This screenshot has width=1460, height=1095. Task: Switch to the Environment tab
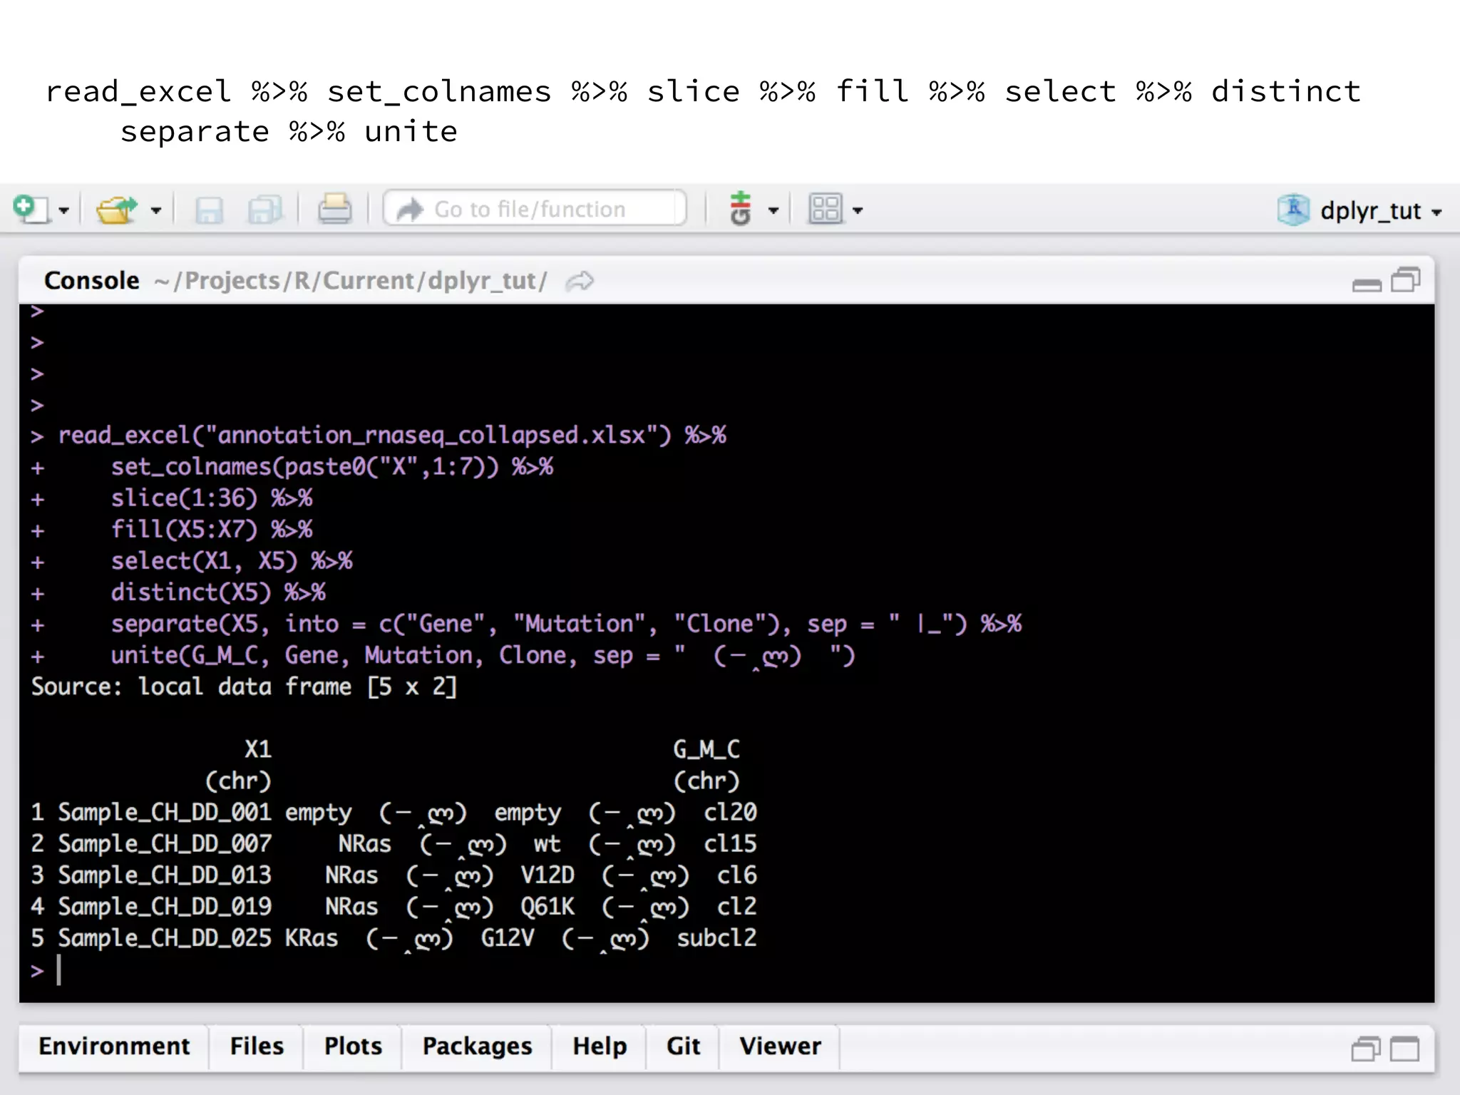pos(114,1047)
